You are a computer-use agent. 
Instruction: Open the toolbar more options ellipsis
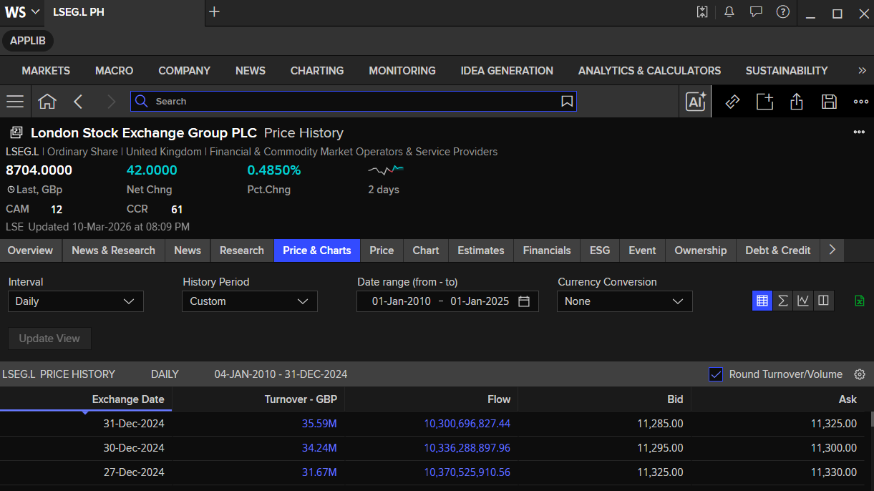tap(861, 102)
